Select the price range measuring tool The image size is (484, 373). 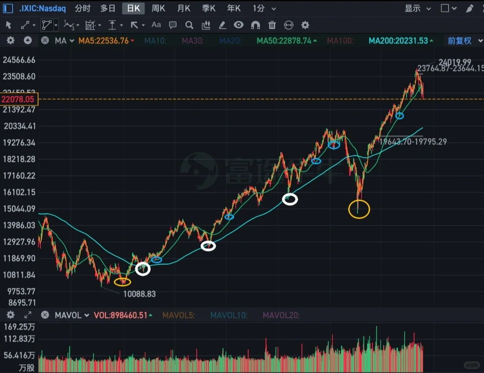[112, 25]
